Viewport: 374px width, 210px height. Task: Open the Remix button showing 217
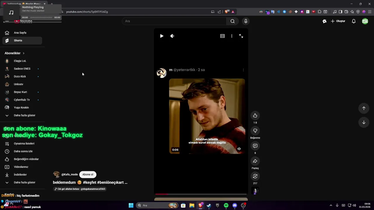tap(255, 176)
